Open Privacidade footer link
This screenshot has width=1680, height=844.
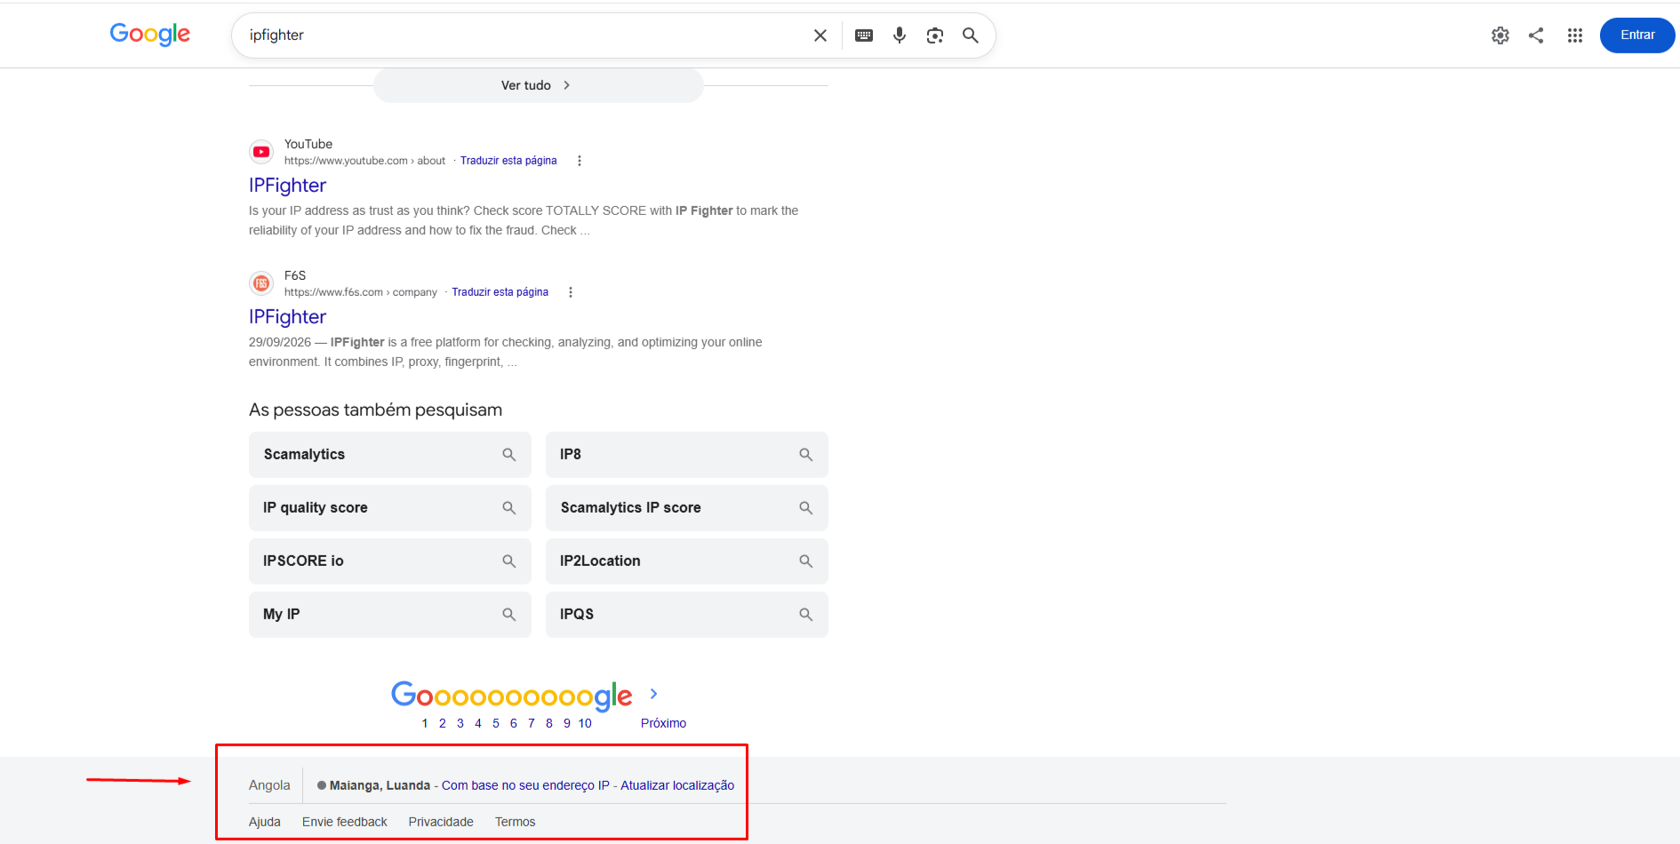click(441, 822)
